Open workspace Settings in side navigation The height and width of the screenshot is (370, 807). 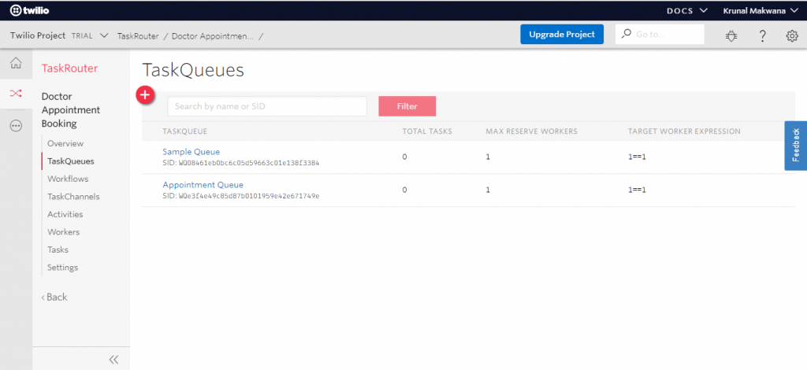click(63, 267)
